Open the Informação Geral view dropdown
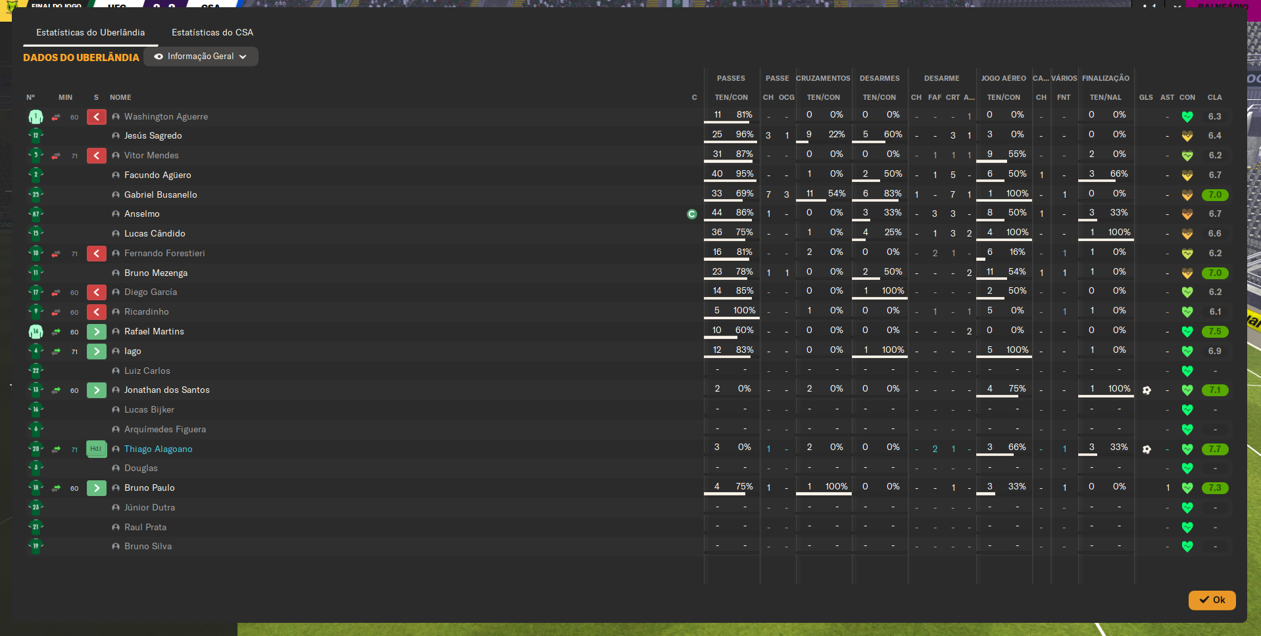The image size is (1261, 636). [201, 57]
